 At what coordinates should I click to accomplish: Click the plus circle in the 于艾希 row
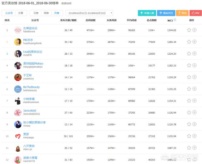(x=194, y=77)
